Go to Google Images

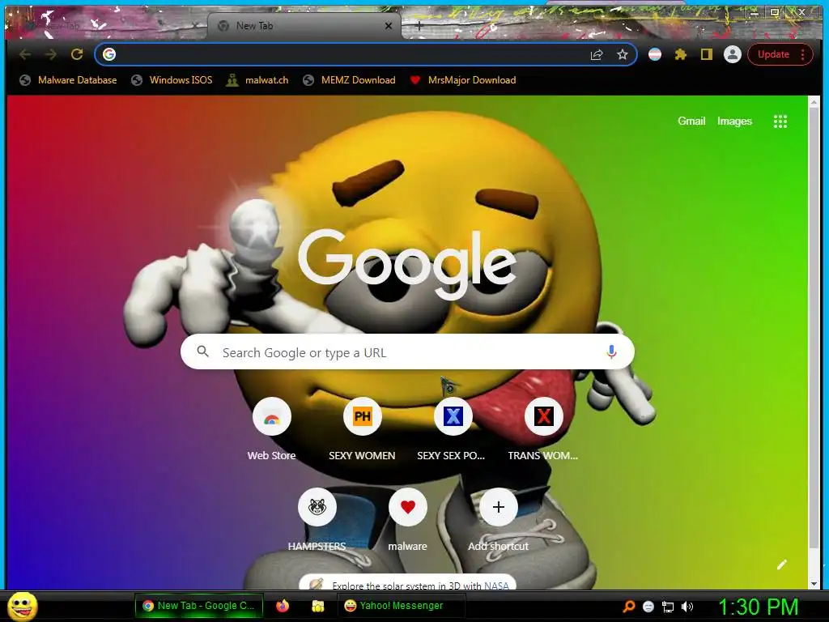click(734, 121)
